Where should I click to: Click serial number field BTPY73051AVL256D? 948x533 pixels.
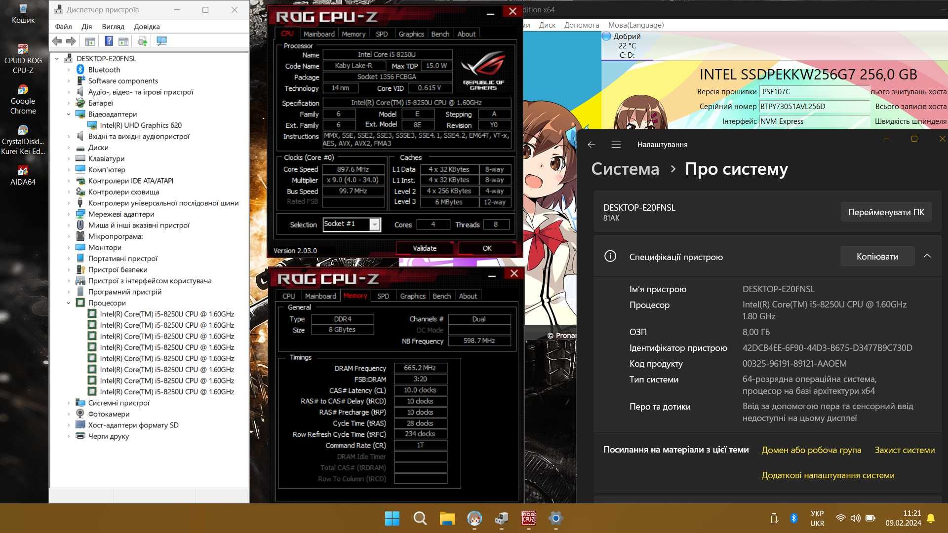[815, 107]
